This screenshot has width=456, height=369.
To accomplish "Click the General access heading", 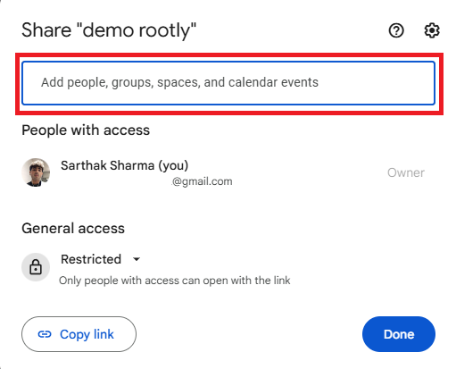I will 73,229.
